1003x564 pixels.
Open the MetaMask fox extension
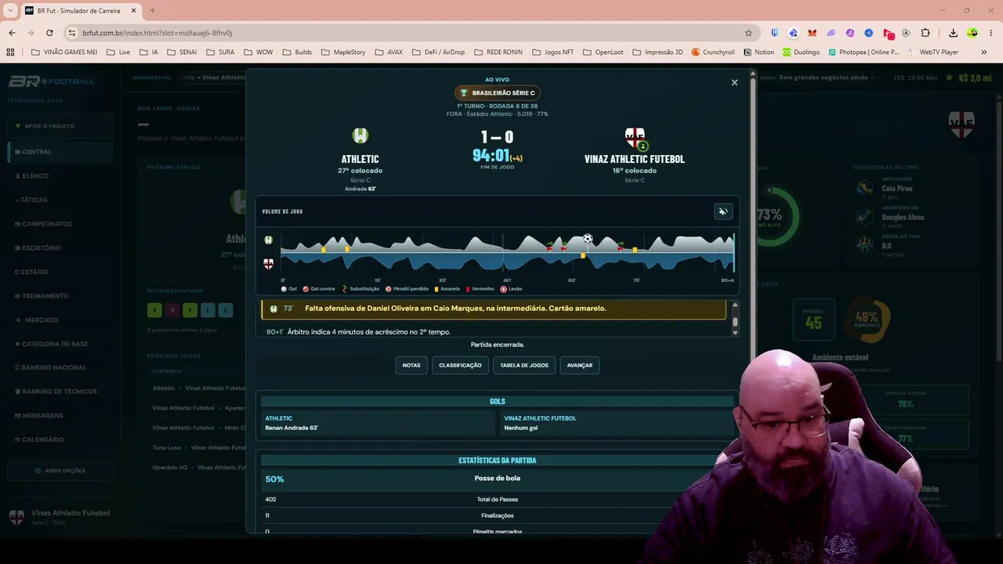coord(812,33)
